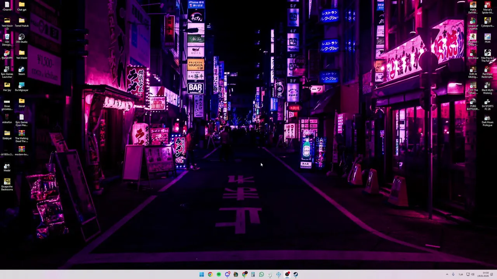Select the modern-tw archive file
The image size is (497, 279).
click(x=22, y=151)
